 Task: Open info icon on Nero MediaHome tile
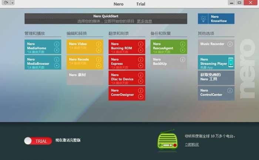click(x=57, y=44)
